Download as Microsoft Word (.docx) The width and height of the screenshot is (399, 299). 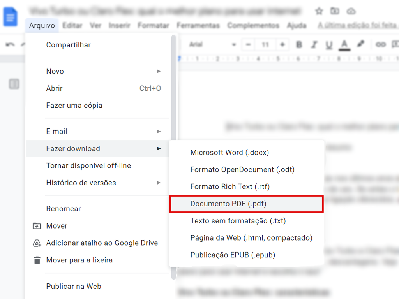[x=247, y=152]
